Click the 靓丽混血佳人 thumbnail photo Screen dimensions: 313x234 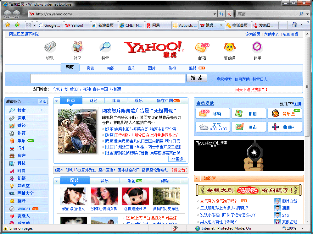pyautogui.click(x=74, y=196)
